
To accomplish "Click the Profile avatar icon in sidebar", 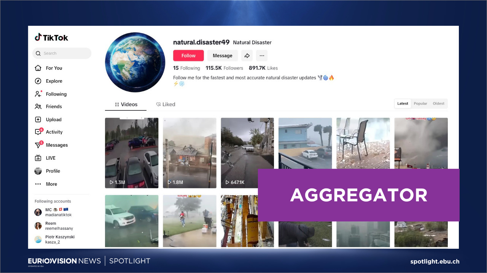I will coord(38,171).
